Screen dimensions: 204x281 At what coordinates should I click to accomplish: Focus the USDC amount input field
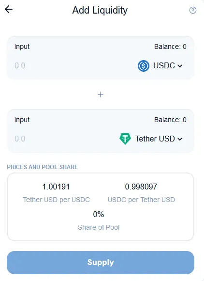pos(72,65)
